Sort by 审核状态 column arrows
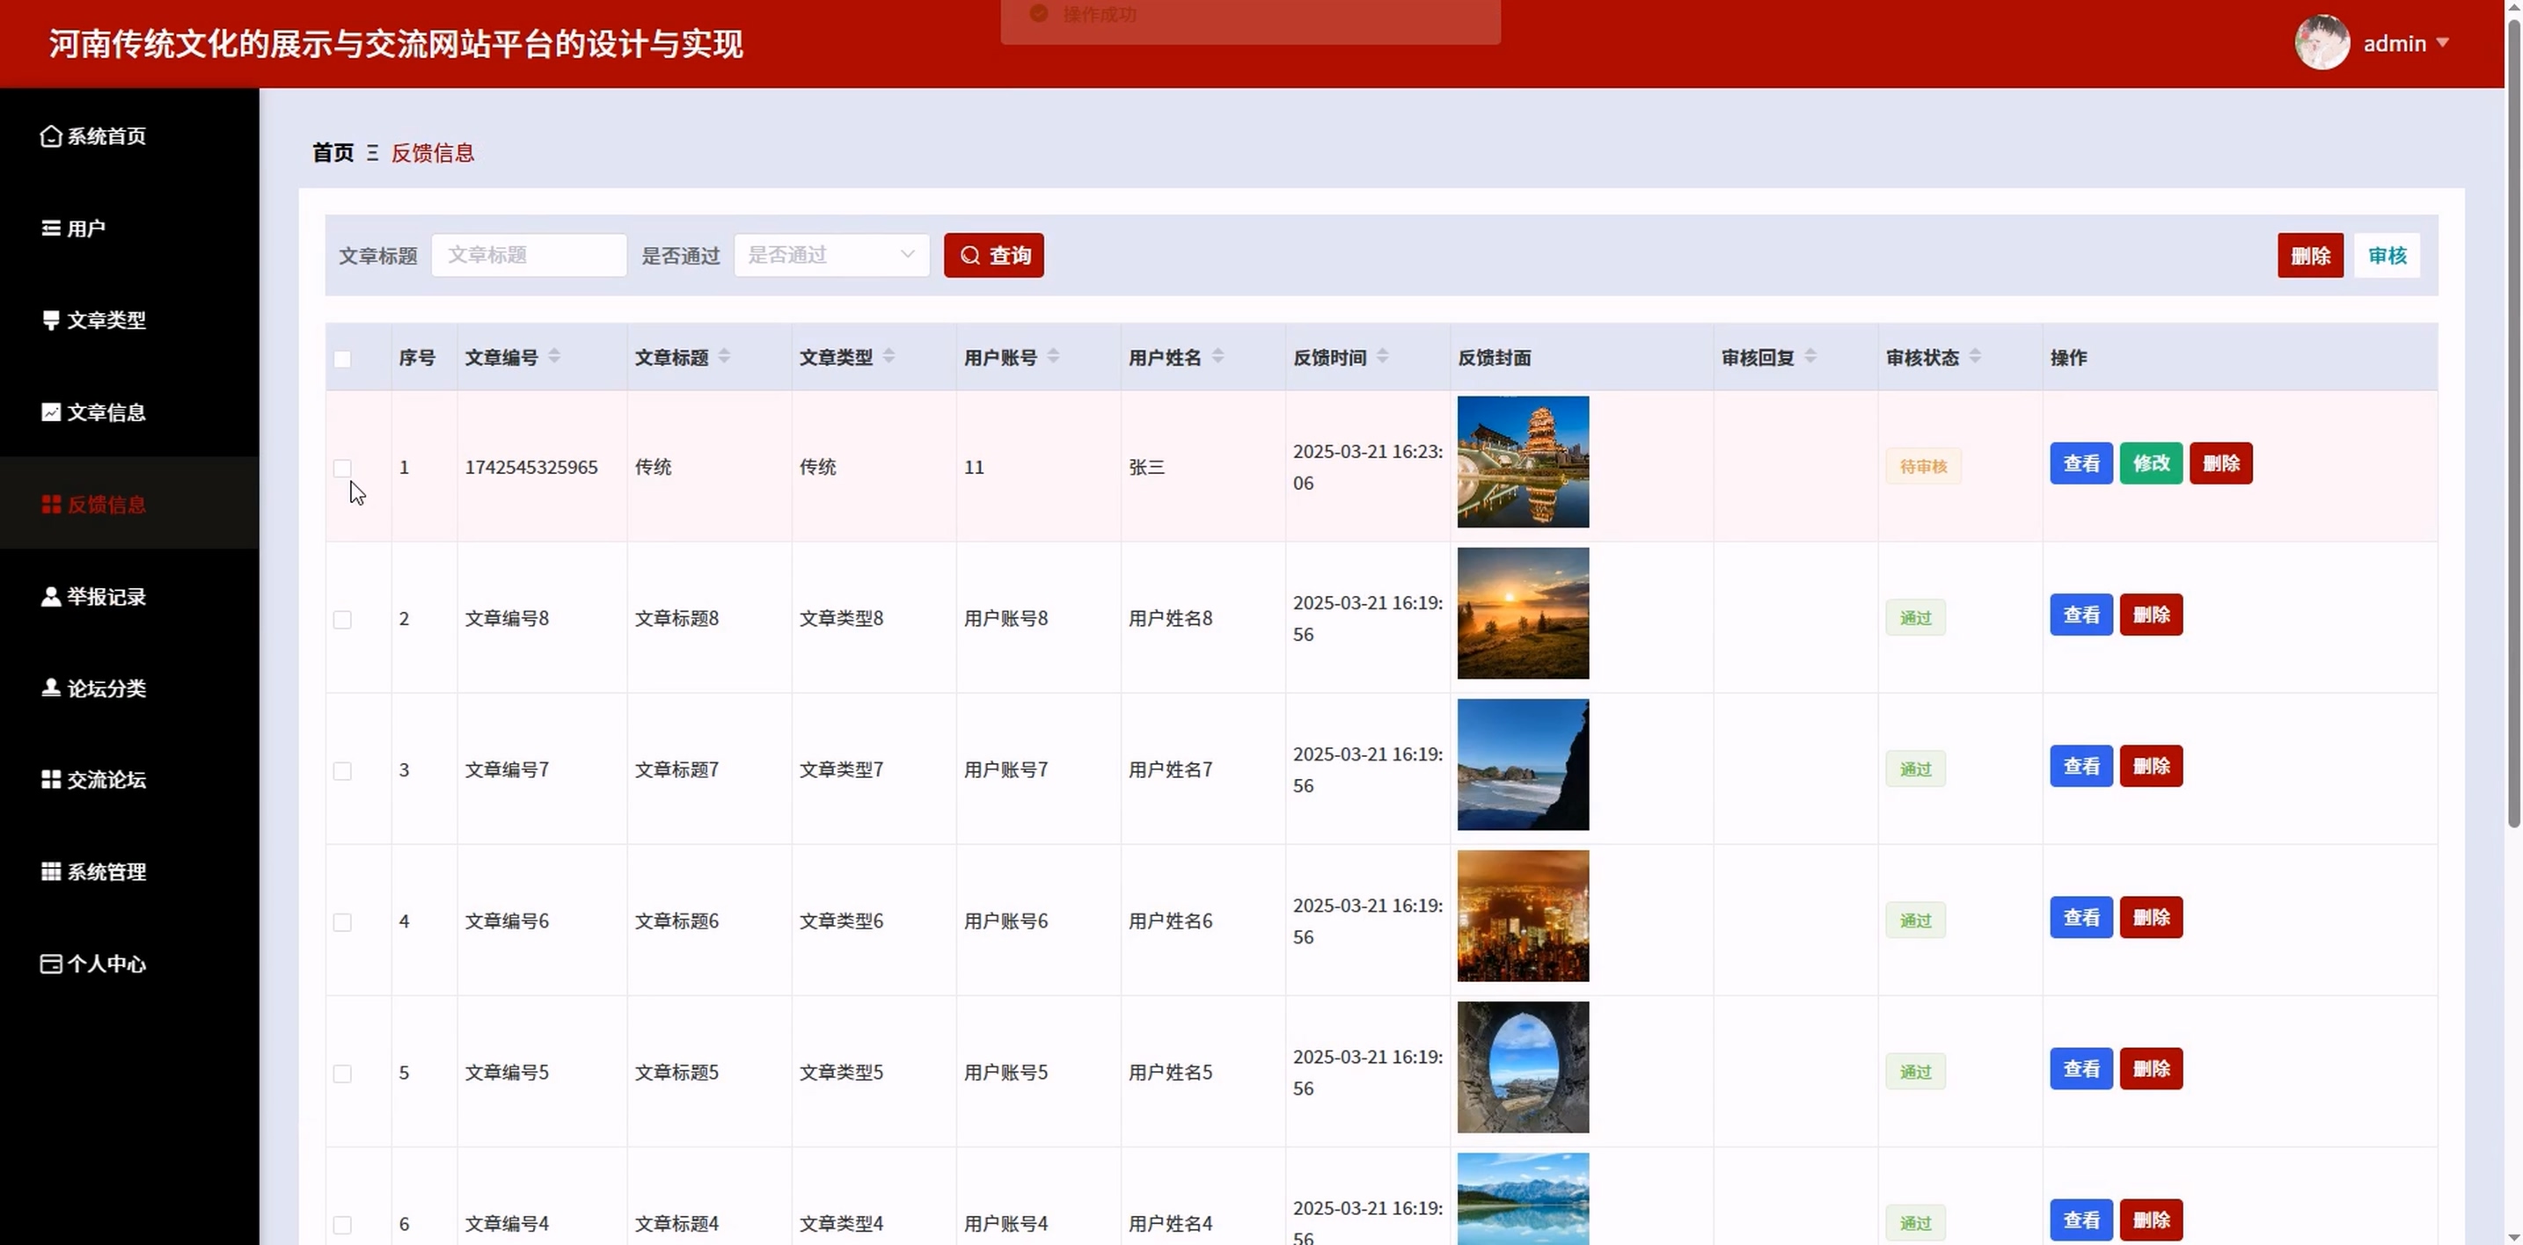This screenshot has height=1245, width=2523. click(x=1975, y=356)
